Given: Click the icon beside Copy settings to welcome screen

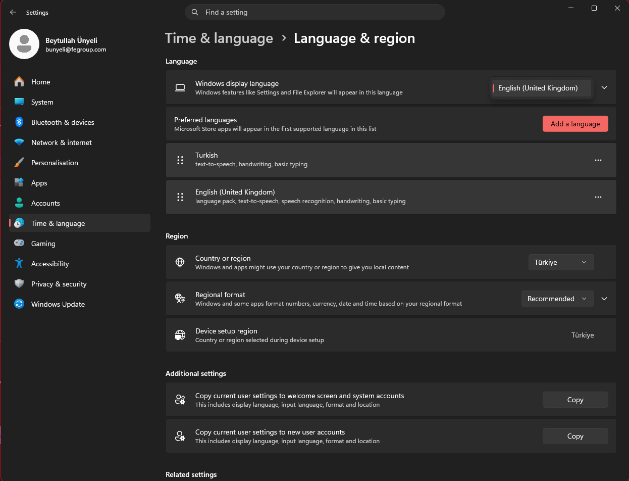Looking at the screenshot, I should tap(180, 400).
